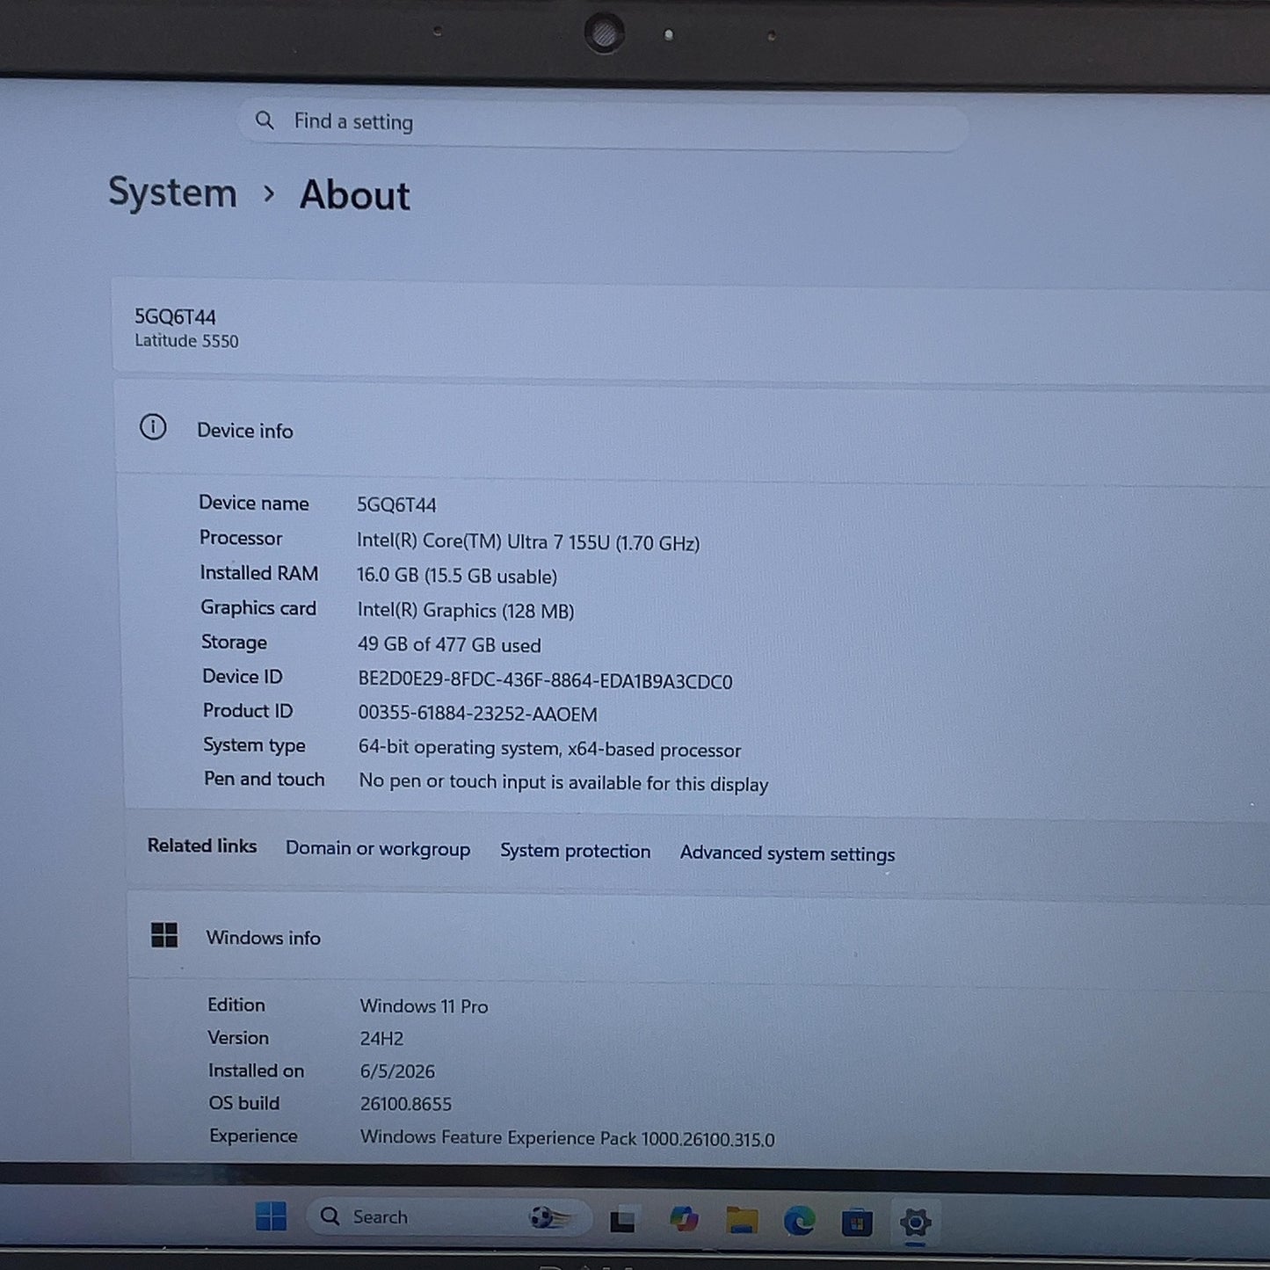Screen dimensions: 1270x1270
Task: Click the Latitude 5550 model text
Action: pyautogui.click(x=186, y=341)
